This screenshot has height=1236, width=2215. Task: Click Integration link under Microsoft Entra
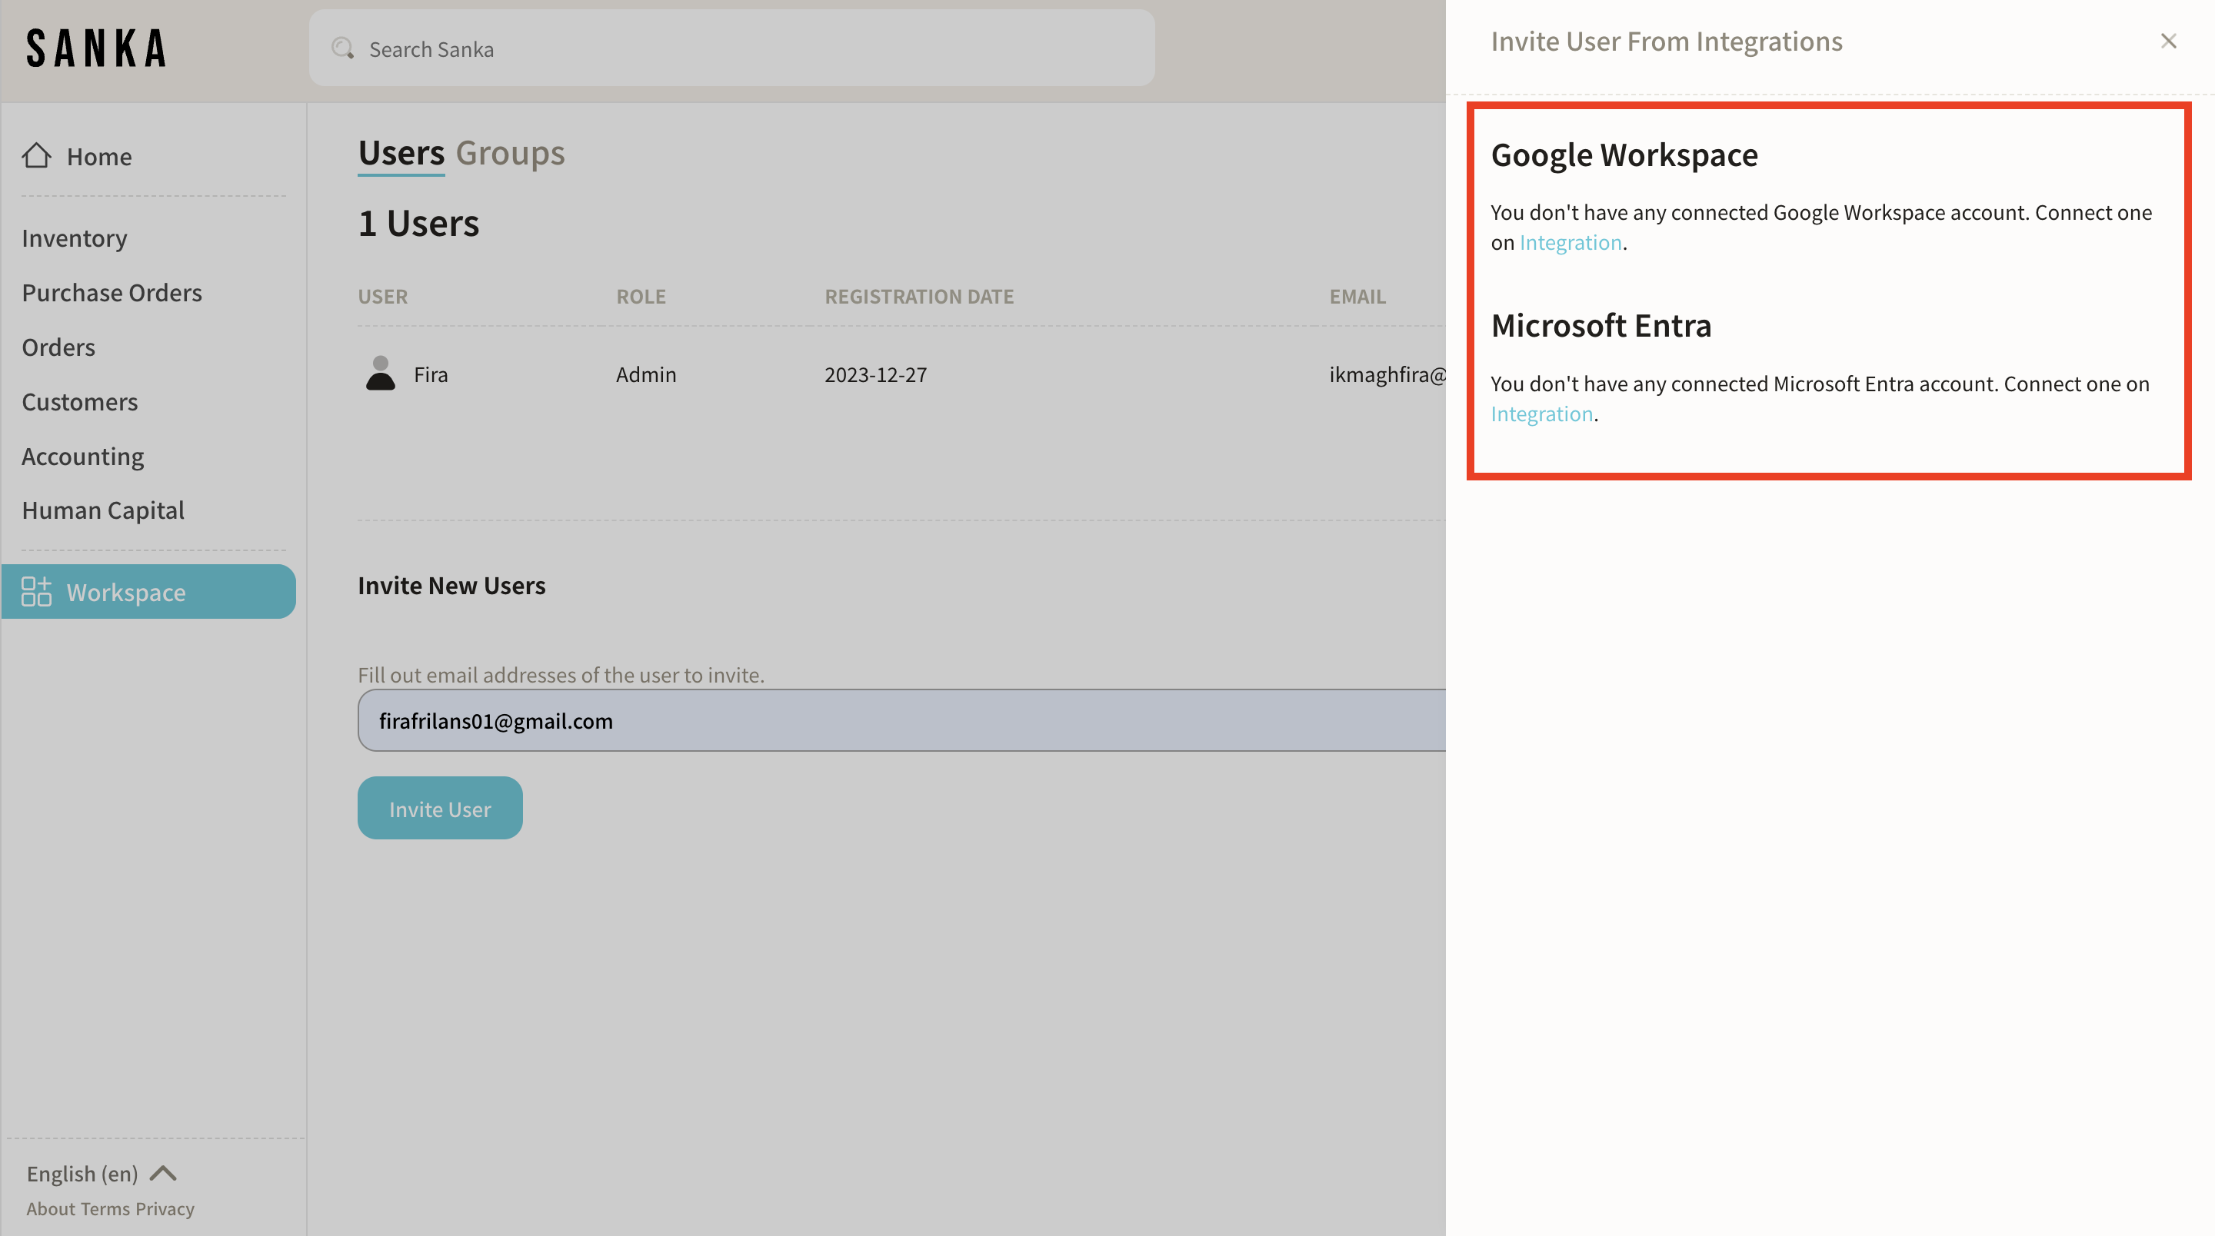[x=1542, y=414]
